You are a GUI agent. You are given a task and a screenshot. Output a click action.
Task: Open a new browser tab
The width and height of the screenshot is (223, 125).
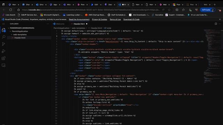click(x=215, y=5)
